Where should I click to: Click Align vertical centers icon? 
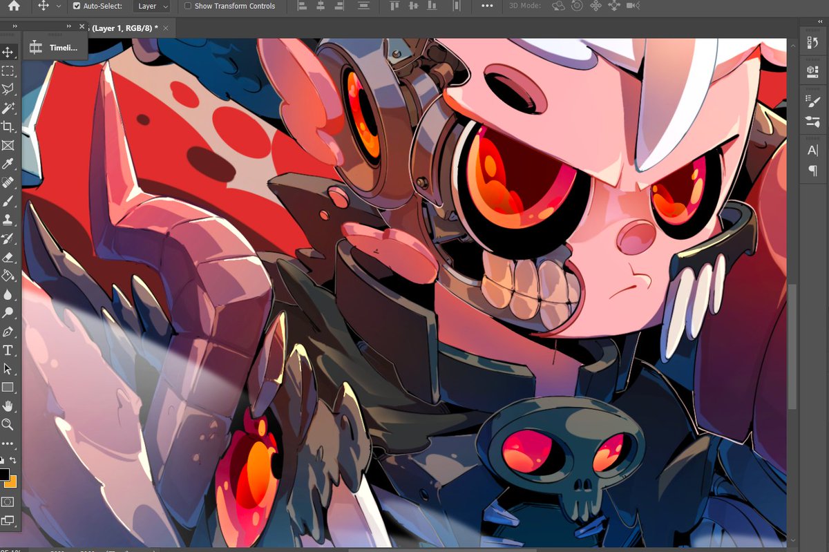[414, 6]
